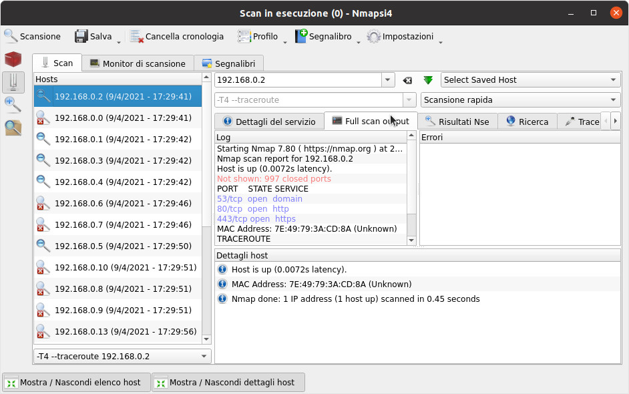This screenshot has width=629, height=394.
Task: Click the Hosts list scroll up arrow
Action: click(x=206, y=77)
